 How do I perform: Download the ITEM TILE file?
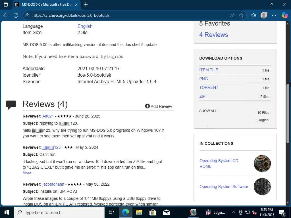click(x=209, y=70)
